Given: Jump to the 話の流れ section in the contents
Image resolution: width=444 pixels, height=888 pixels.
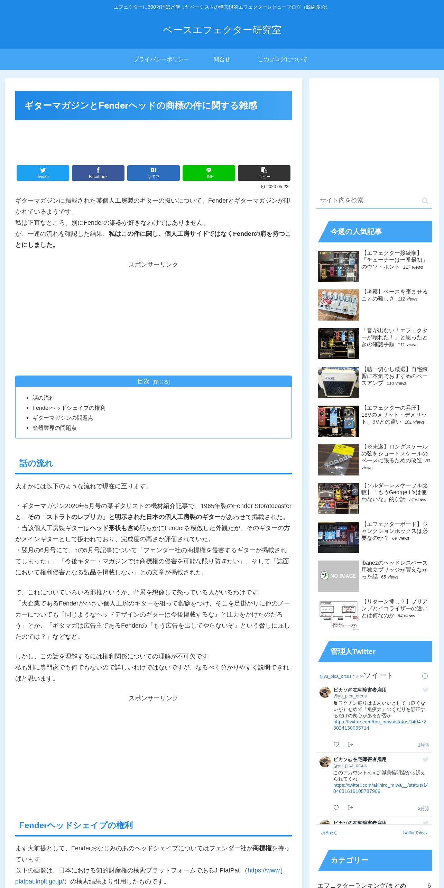Looking at the screenshot, I should (44, 398).
